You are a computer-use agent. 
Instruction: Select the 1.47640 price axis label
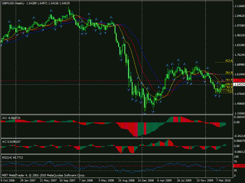coord(240,94)
